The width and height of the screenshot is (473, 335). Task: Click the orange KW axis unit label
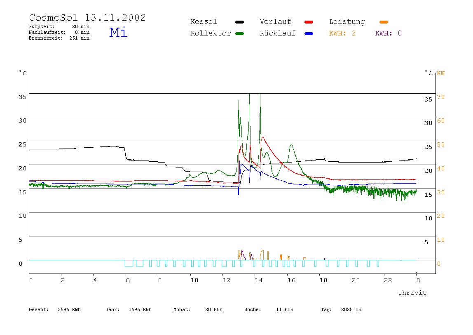pyautogui.click(x=441, y=73)
